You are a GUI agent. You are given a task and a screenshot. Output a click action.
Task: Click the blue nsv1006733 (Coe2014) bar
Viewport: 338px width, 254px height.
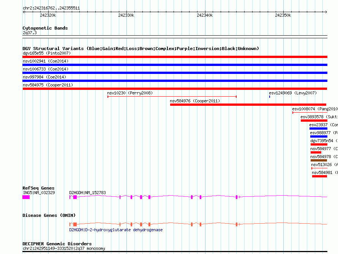[x=175, y=73]
